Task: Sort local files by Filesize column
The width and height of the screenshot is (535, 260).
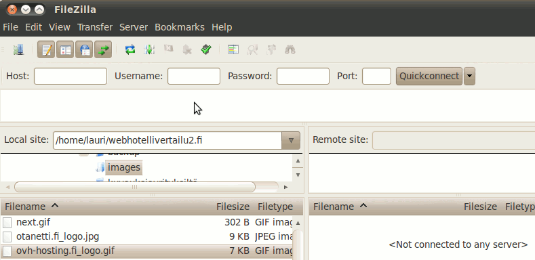Action: [233, 207]
